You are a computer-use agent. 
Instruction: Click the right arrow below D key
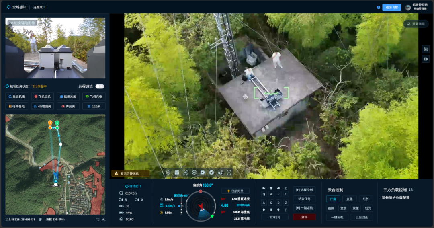point(278,210)
